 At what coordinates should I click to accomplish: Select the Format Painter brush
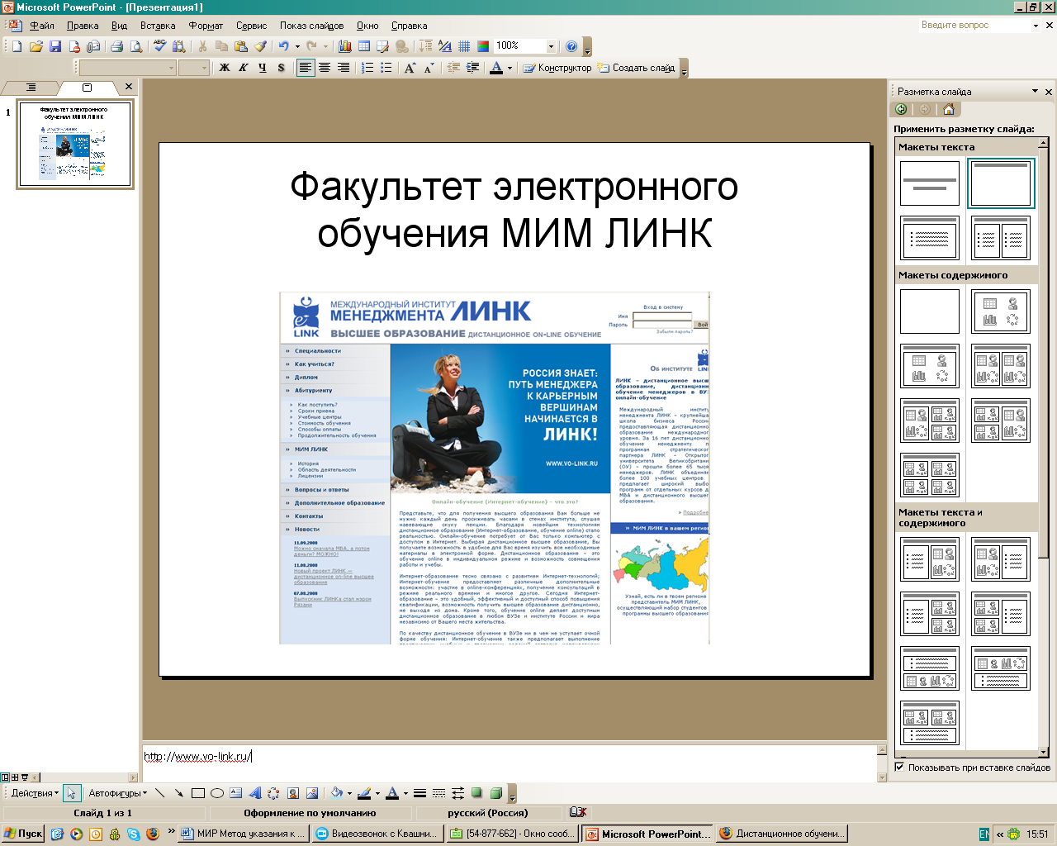click(260, 46)
